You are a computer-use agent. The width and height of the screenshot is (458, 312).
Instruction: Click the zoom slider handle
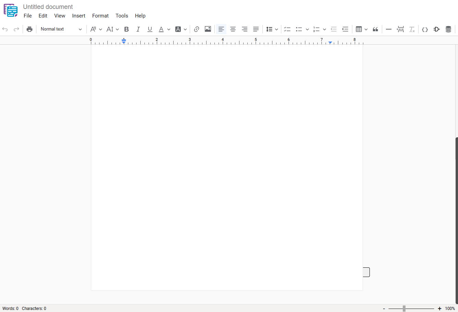click(404, 309)
